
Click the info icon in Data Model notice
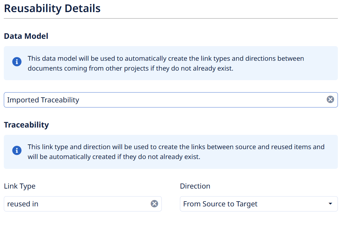[17, 62]
